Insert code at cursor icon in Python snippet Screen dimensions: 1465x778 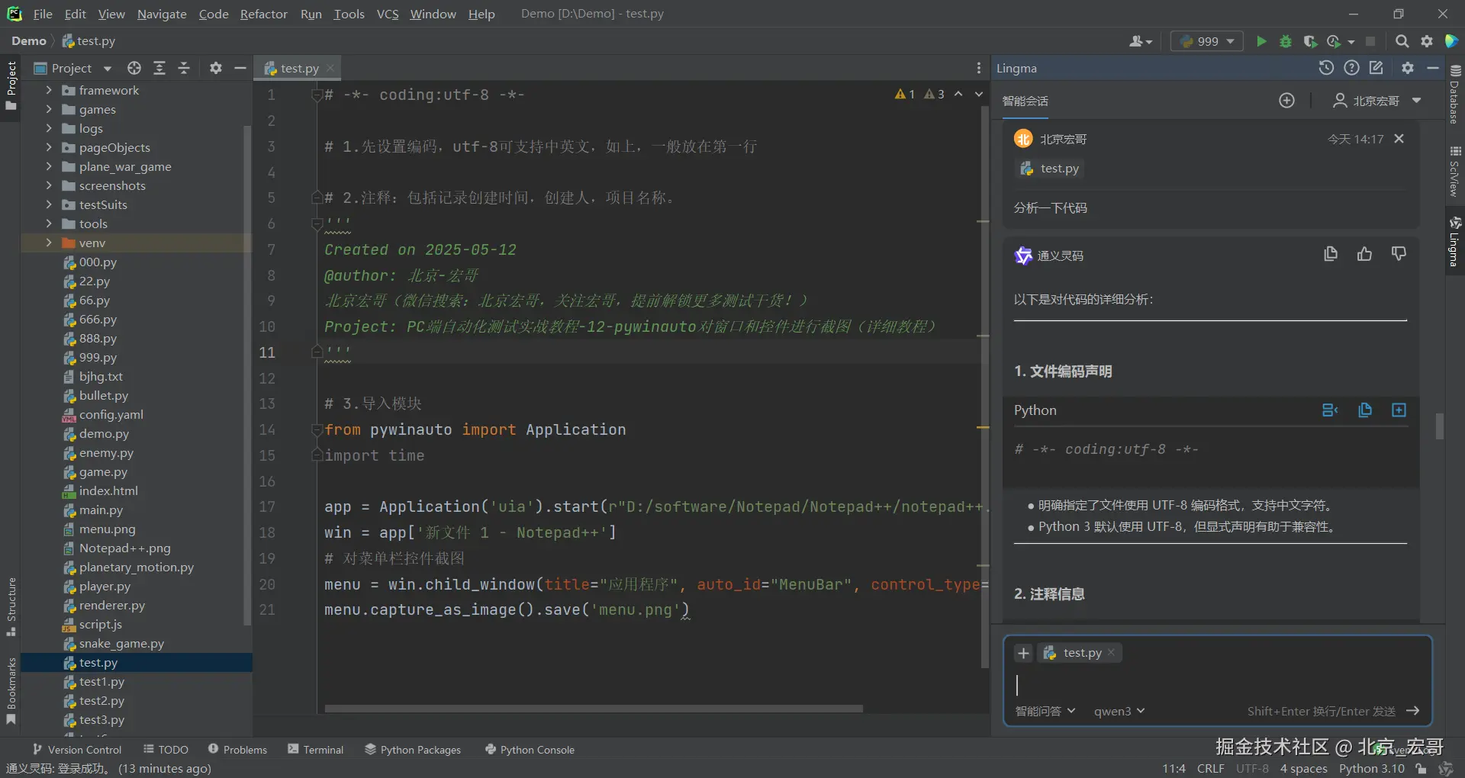click(1330, 410)
